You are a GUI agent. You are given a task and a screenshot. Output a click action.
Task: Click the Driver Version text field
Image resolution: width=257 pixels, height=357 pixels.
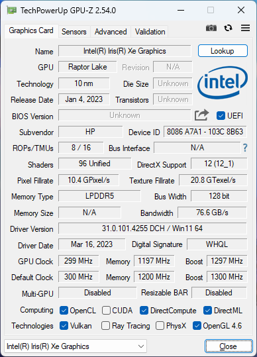152,229
